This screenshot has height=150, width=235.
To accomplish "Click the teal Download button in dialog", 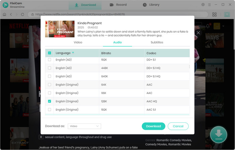I will (153, 126).
